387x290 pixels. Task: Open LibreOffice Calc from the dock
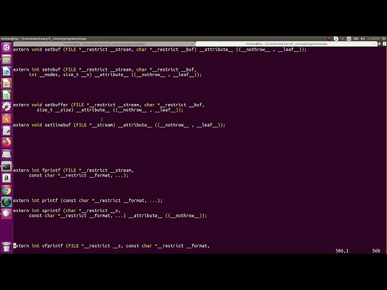(7, 95)
